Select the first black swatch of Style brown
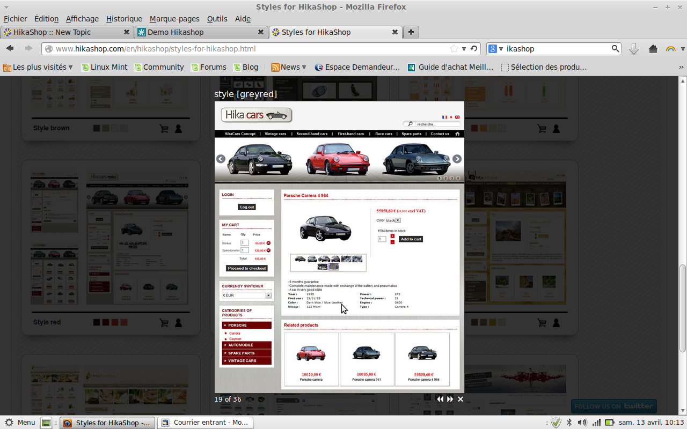Viewport: 687px width, 429px height. point(97,129)
